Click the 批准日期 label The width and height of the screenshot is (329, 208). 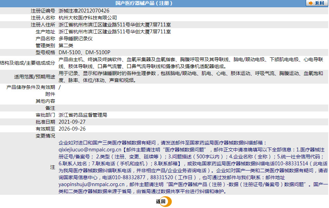click(x=45, y=122)
